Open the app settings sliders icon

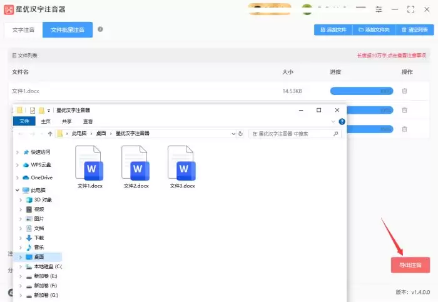379,9
